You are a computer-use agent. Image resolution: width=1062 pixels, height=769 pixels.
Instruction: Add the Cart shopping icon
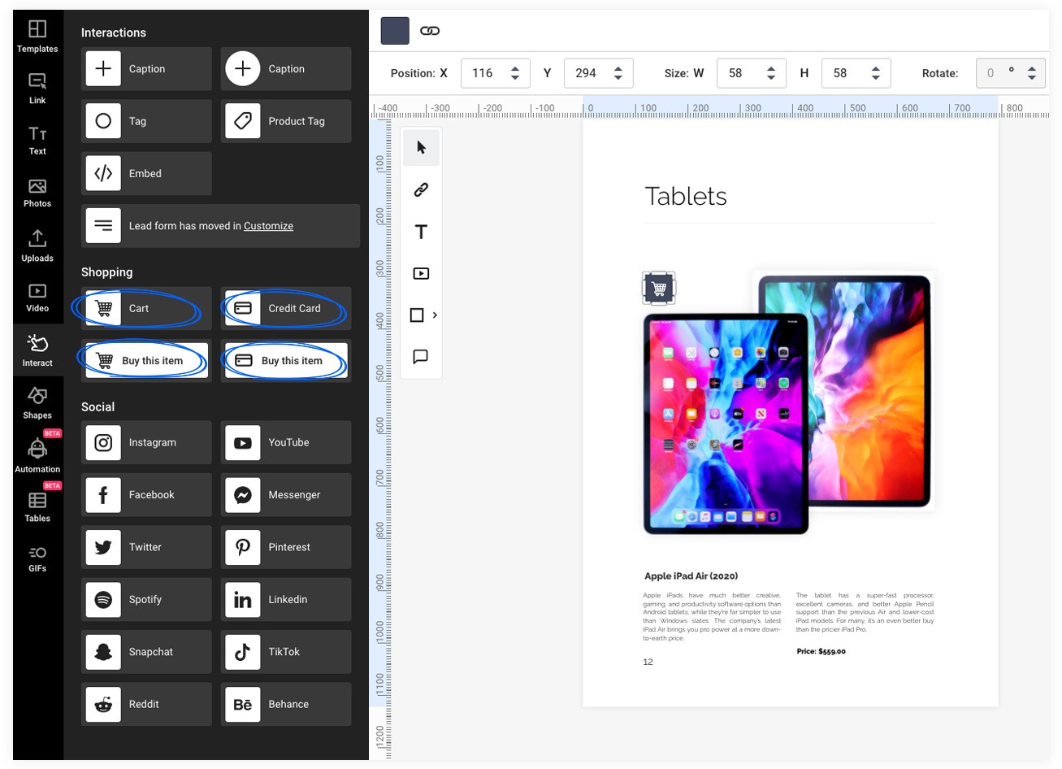pyautogui.click(x=146, y=308)
